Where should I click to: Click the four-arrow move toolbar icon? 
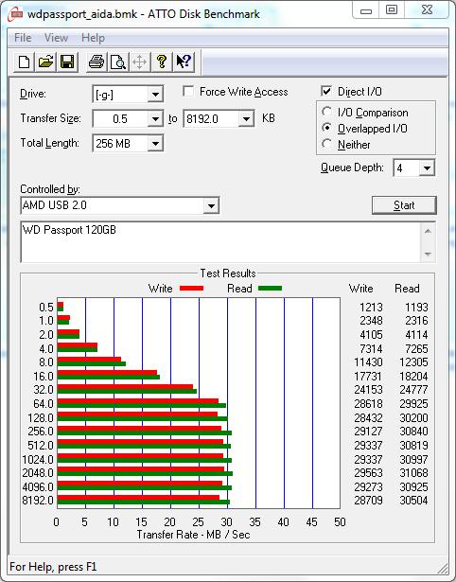[139, 62]
